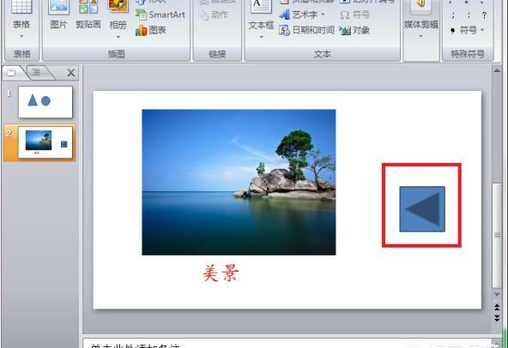Expand the 相册 dropdown arrow

[x=118, y=37]
